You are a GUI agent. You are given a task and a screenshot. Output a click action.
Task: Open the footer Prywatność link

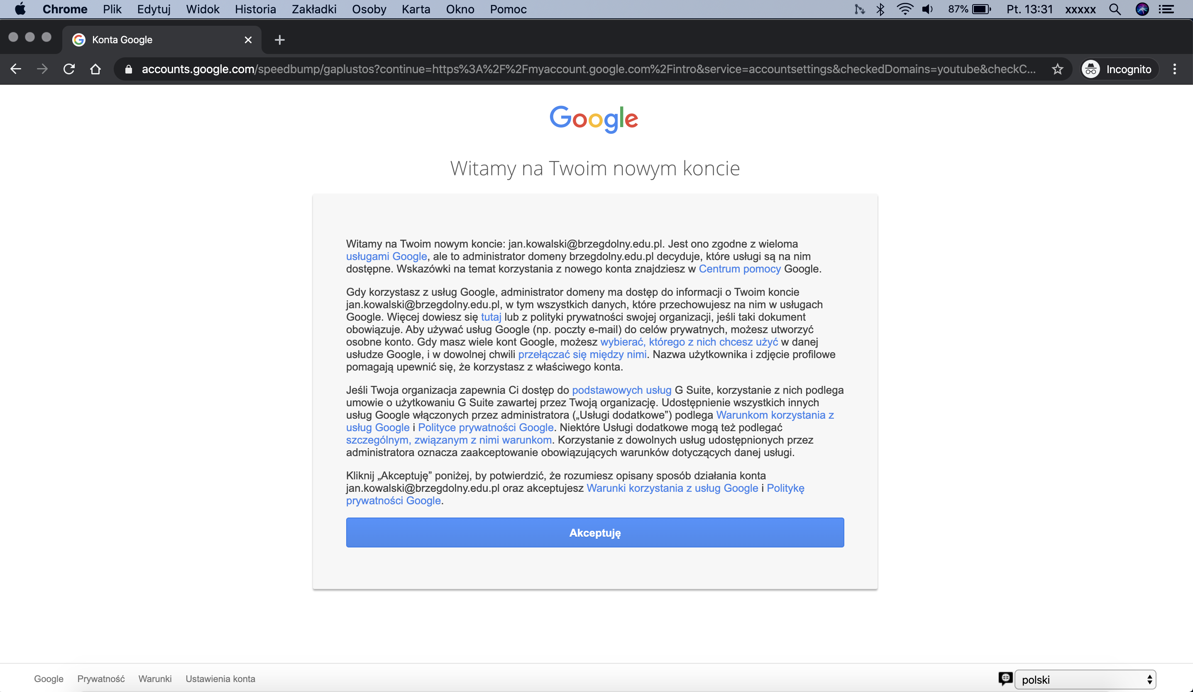[x=101, y=679]
